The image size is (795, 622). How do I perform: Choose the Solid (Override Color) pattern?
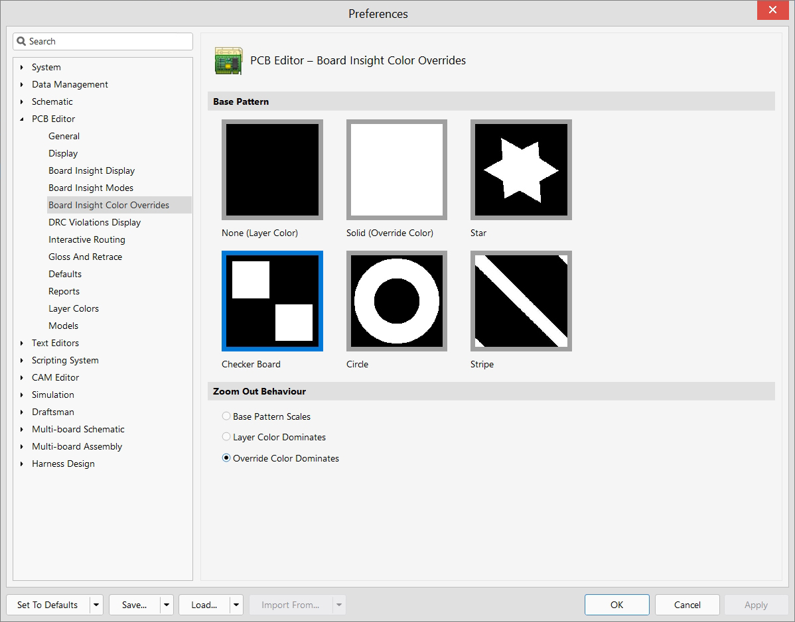[396, 170]
